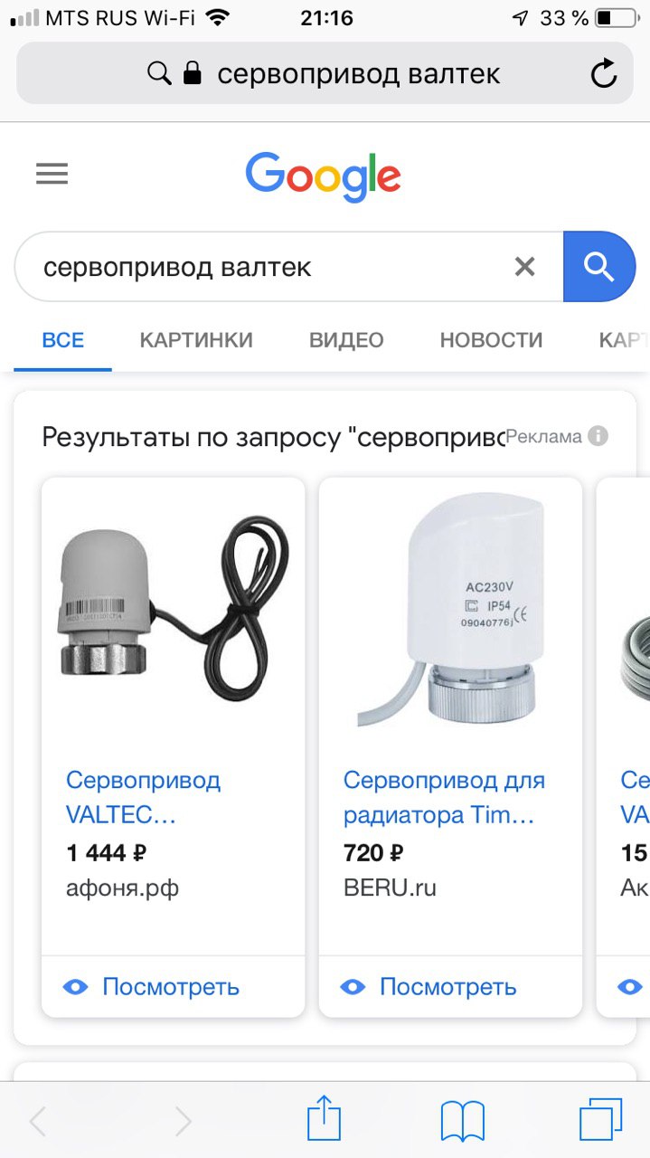
Task: Open Safari bookmarks book icon
Action: [463, 1122]
